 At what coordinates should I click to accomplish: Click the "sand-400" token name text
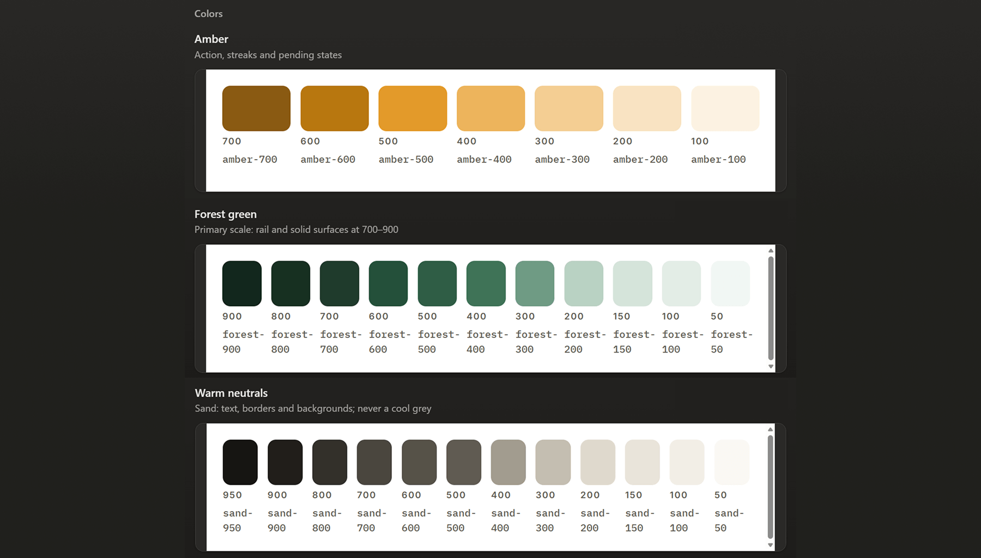pyautogui.click(x=506, y=520)
